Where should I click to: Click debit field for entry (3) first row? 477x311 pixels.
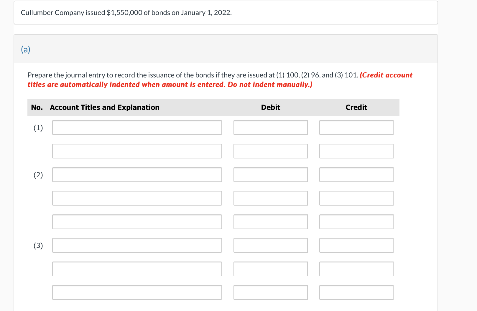point(271,245)
